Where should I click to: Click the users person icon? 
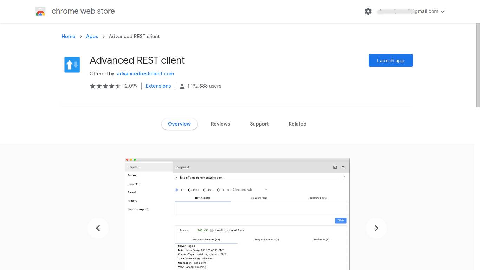(x=182, y=86)
